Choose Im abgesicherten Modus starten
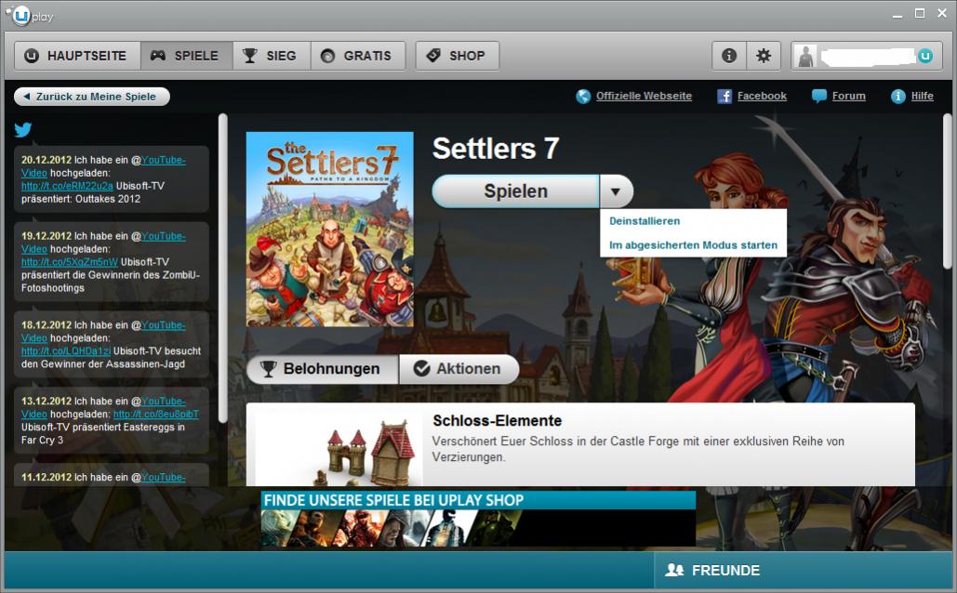This screenshot has width=957, height=593. [694, 245]
